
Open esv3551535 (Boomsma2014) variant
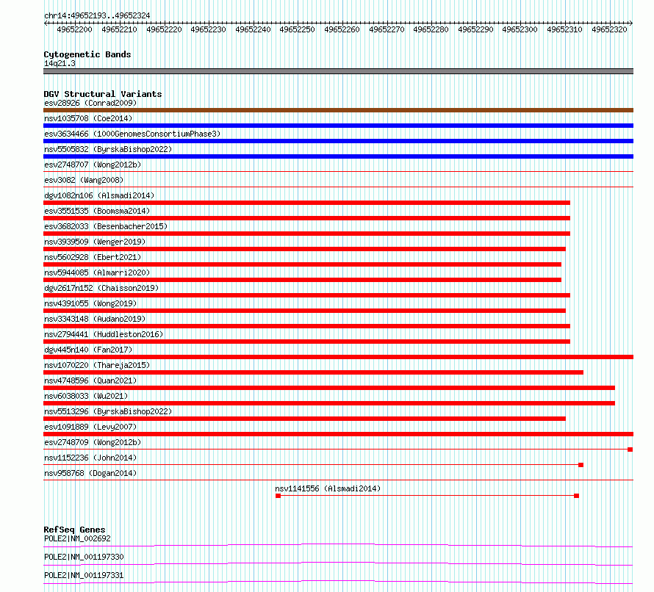[x=97, y=211]
